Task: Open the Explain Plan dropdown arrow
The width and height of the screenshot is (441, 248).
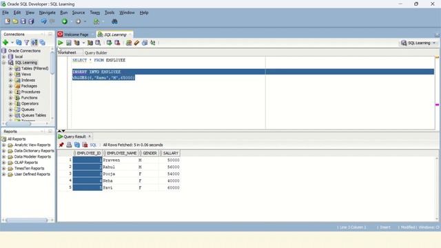Action: pyautogui.click(x=83, y=43)
